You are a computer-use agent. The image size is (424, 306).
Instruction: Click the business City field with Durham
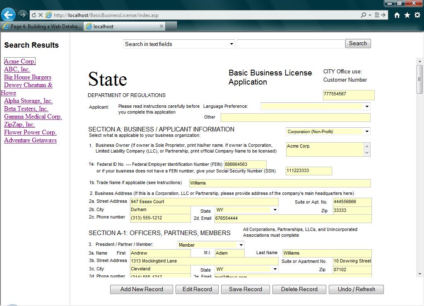pyautogui.click(x=160, y=210)
